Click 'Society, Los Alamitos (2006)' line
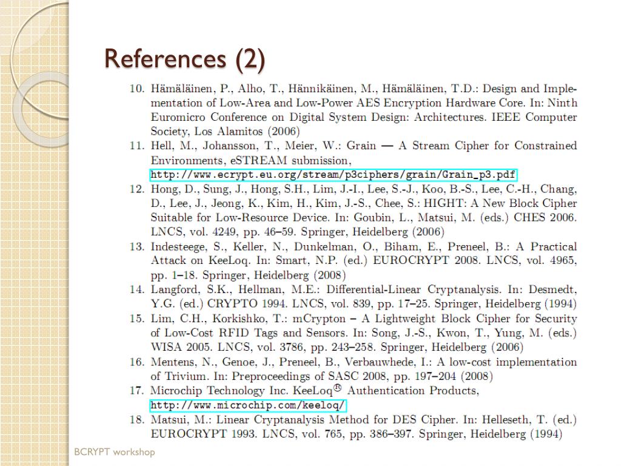 point(225,131)
